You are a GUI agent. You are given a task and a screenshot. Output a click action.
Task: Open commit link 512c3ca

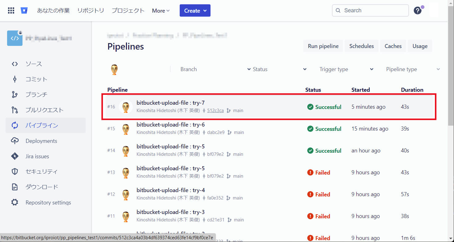point(215,111)
